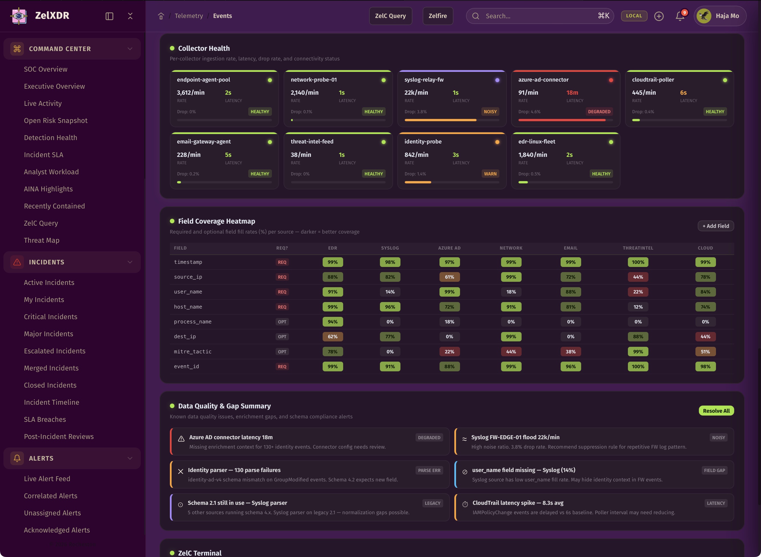
Task: Open Threat Map in the sidebar
Action: (x=41, y=240)
